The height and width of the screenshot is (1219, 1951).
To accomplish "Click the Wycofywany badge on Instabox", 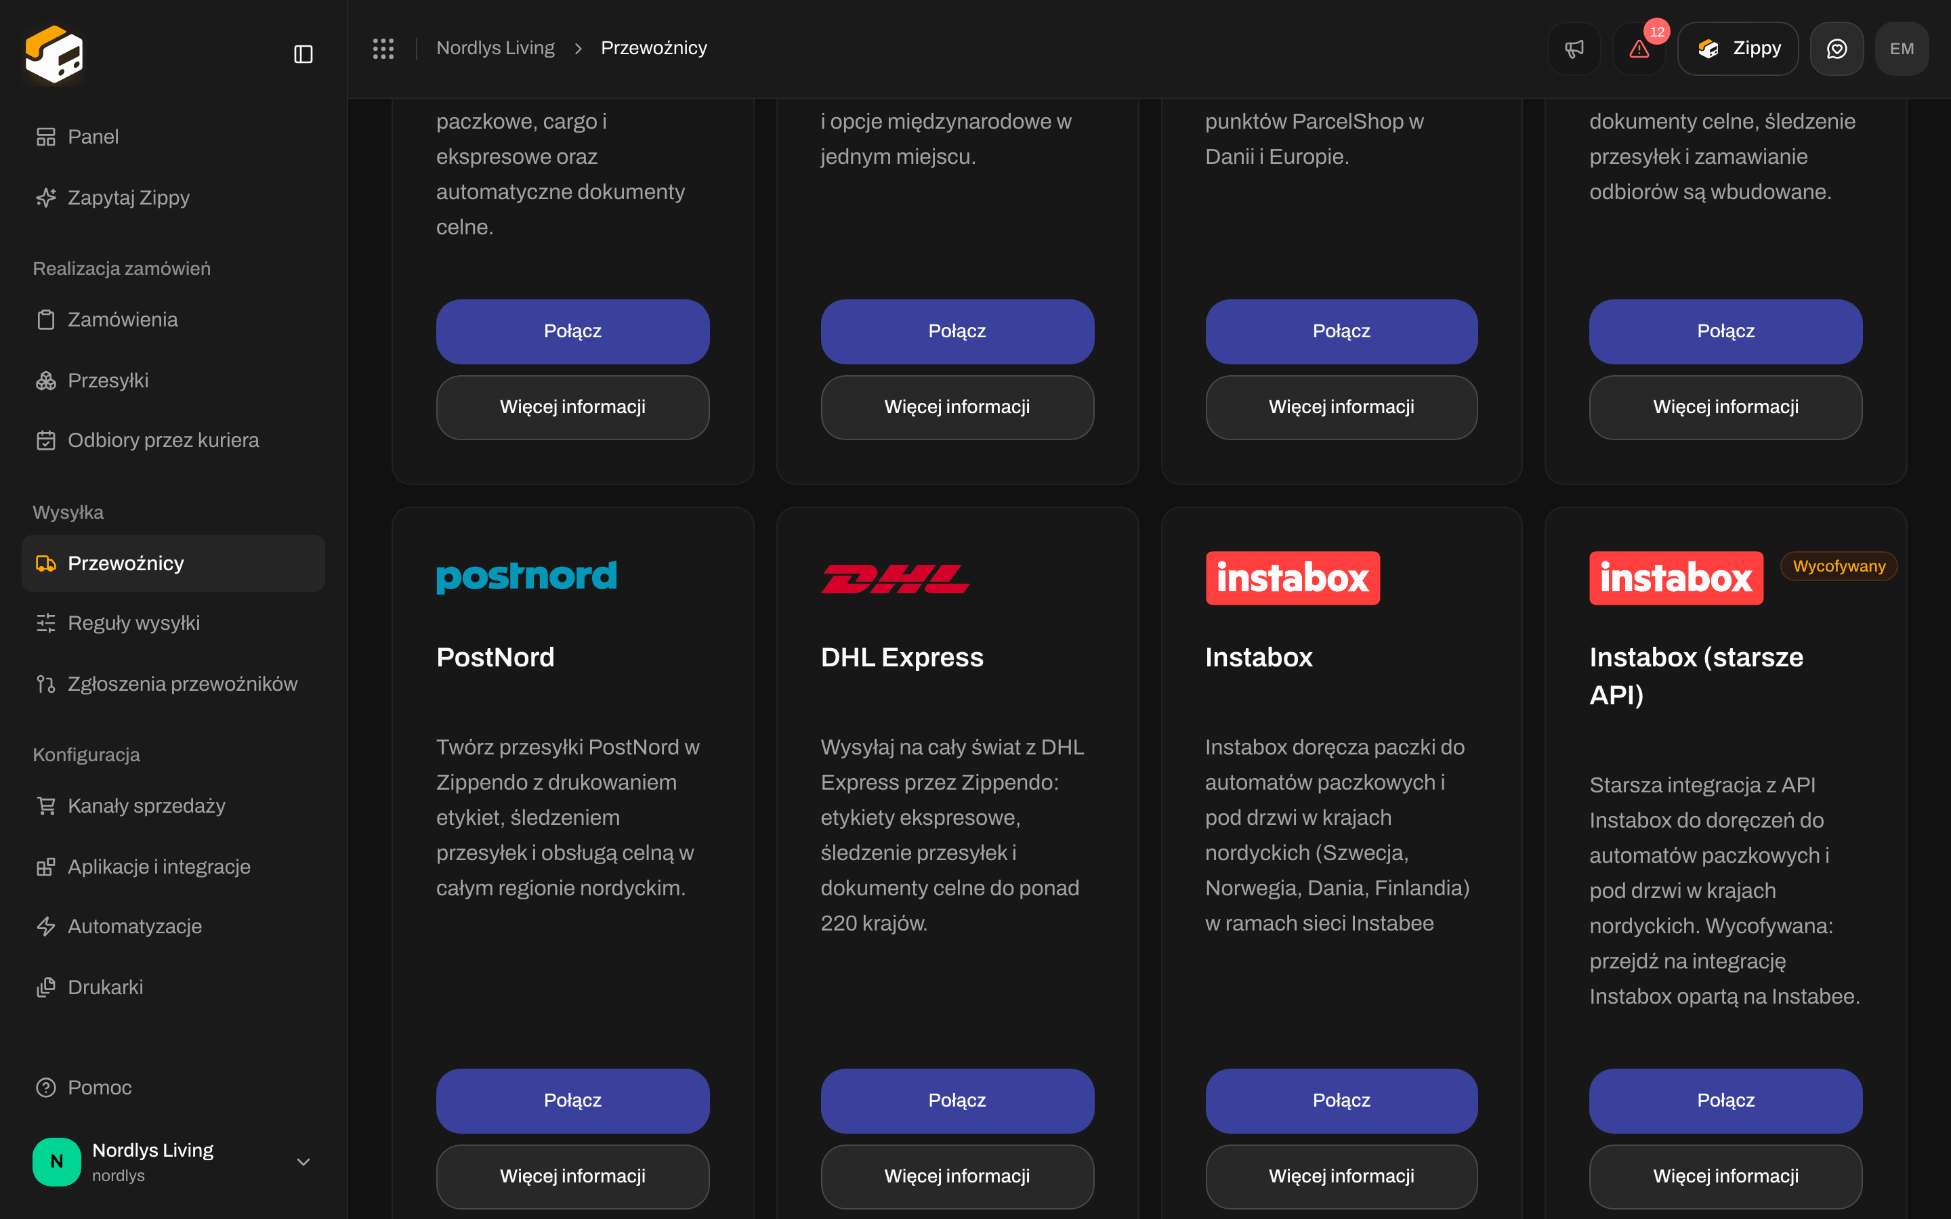I will click(x=1838, y=566).
